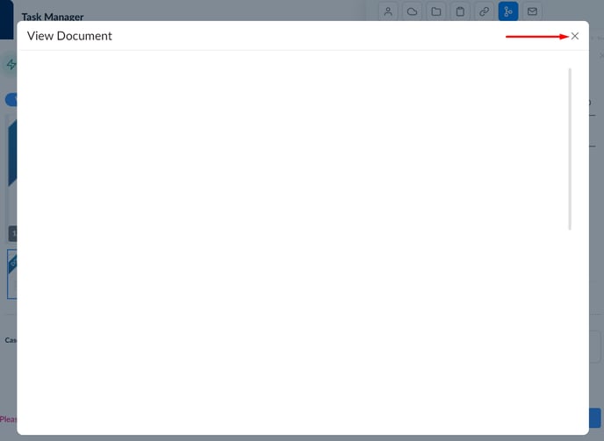Image resolution: width=604 pixels, height=441 pixels.
Task: Open the clipboard icon in toolbar
Action: [460, 11]
